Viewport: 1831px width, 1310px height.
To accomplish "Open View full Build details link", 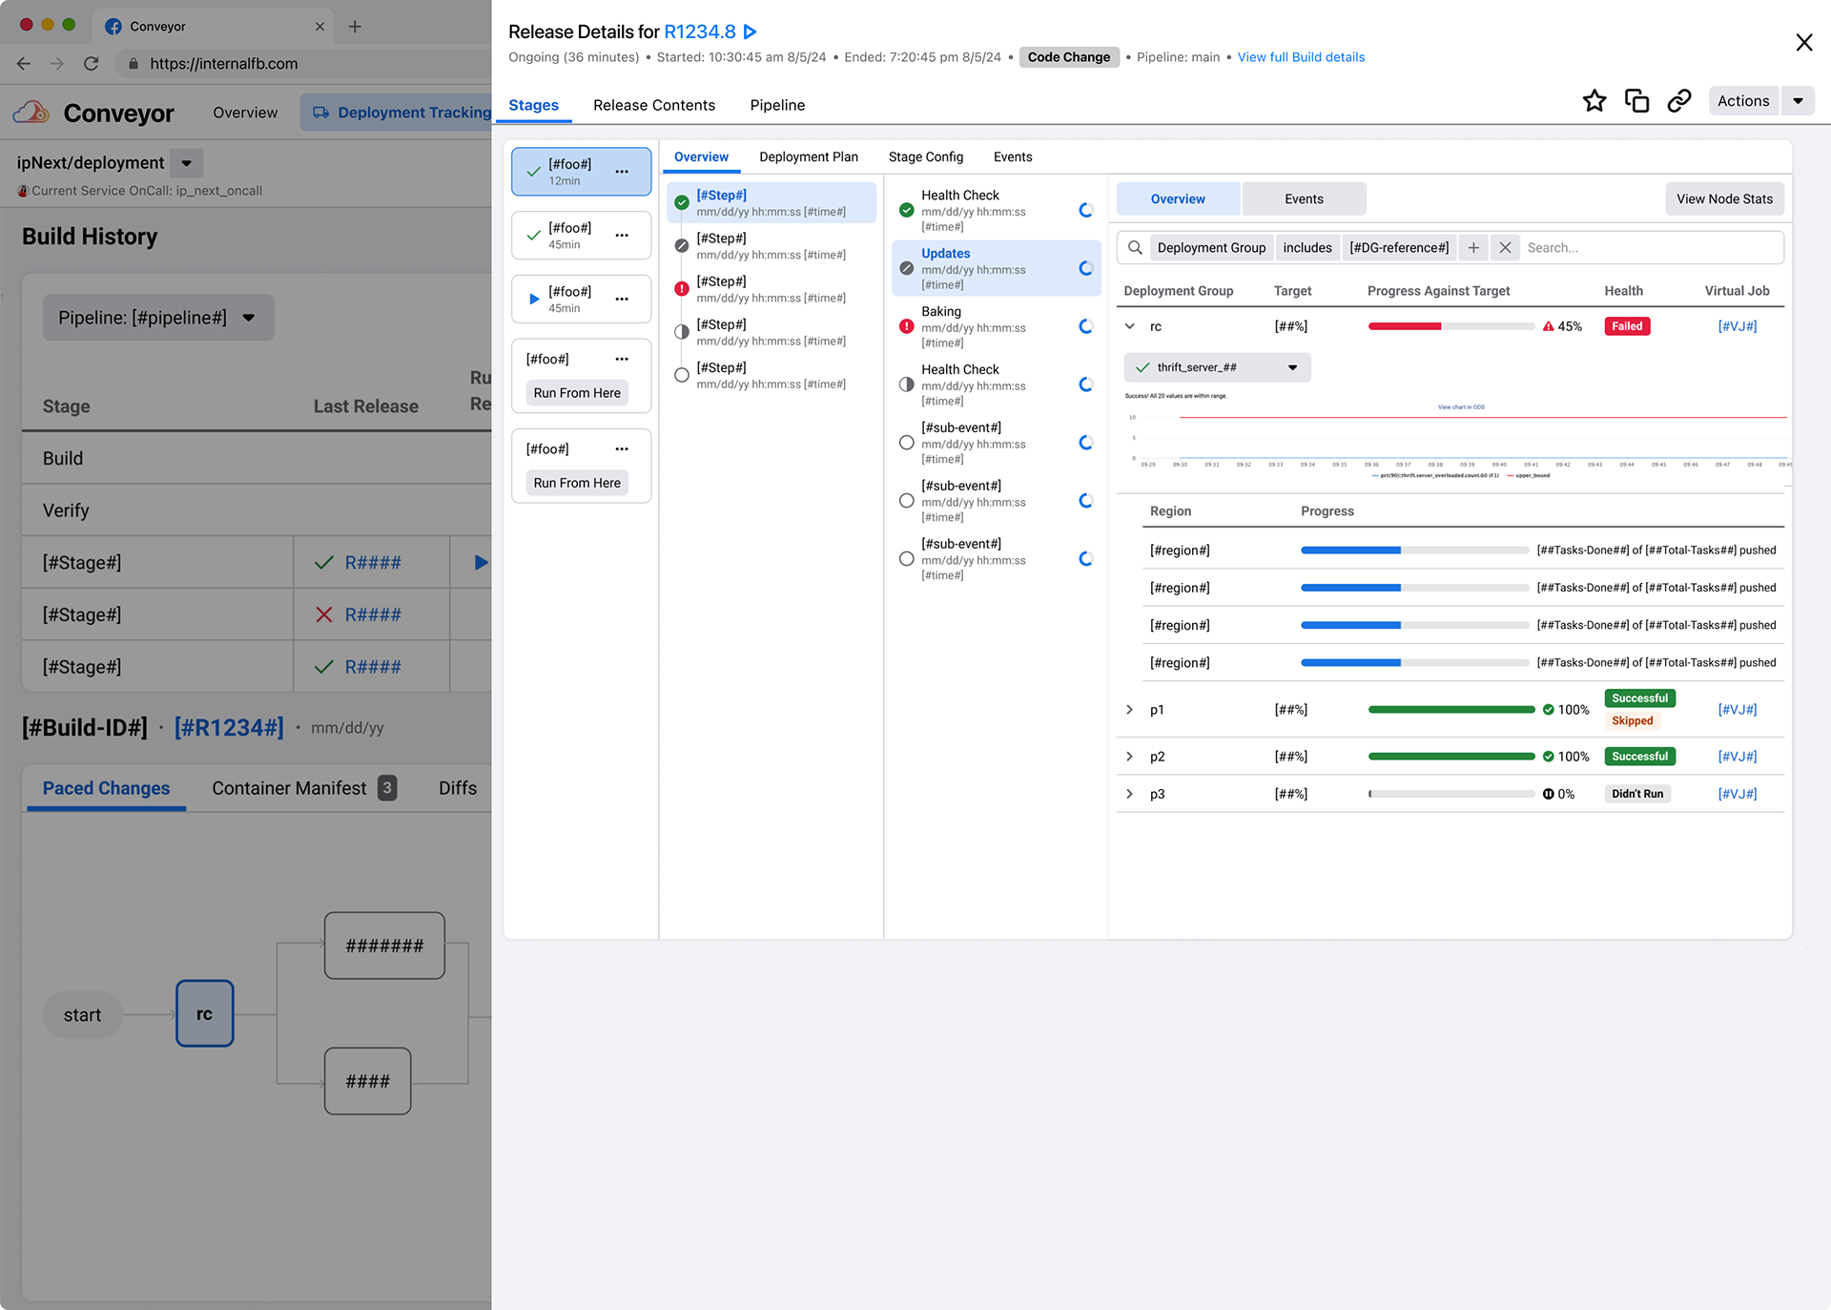I will 1301,57.
